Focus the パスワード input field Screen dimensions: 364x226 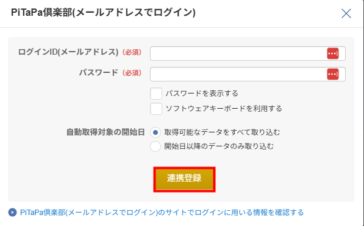[248, 74]
